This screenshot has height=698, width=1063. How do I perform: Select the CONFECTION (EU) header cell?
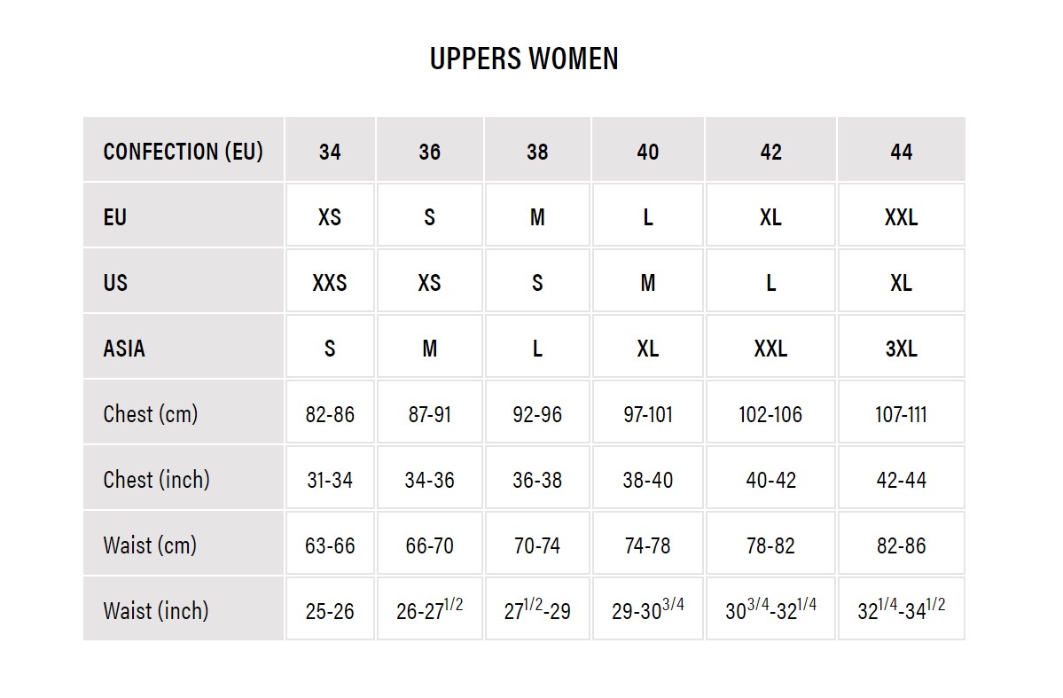click(183, 152)
